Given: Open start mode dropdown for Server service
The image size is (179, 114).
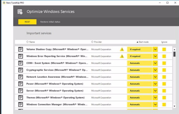Looking at the screenshot, I should pos(155,91).
